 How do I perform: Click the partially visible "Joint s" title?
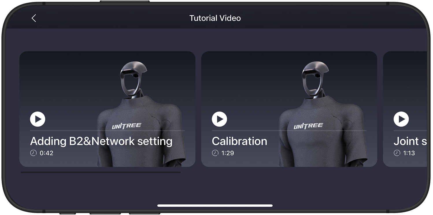(410, 141)
